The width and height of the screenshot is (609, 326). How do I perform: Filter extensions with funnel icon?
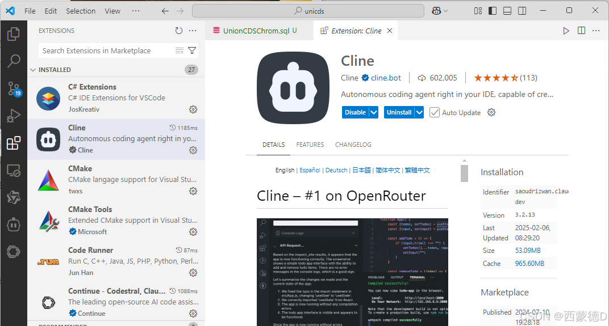coord(192,50)
